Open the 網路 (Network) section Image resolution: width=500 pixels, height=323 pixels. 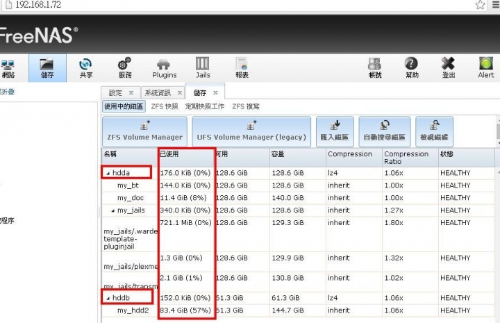pos(8,68)
